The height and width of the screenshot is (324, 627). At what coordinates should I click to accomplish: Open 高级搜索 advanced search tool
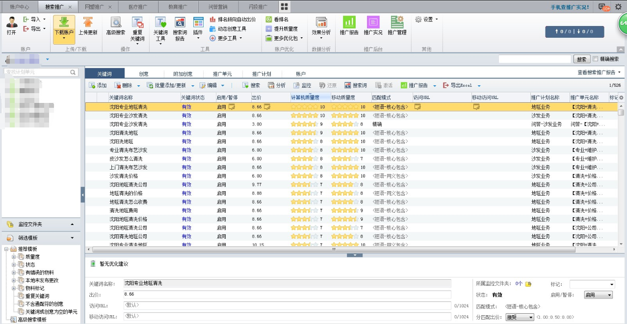click(116, 23)
